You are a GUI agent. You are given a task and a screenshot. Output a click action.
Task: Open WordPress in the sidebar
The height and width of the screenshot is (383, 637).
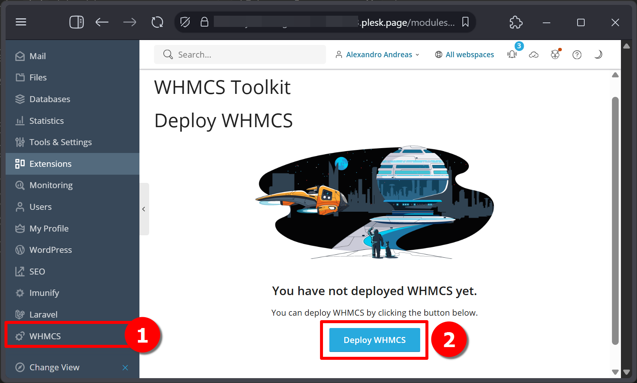(73, 250)
